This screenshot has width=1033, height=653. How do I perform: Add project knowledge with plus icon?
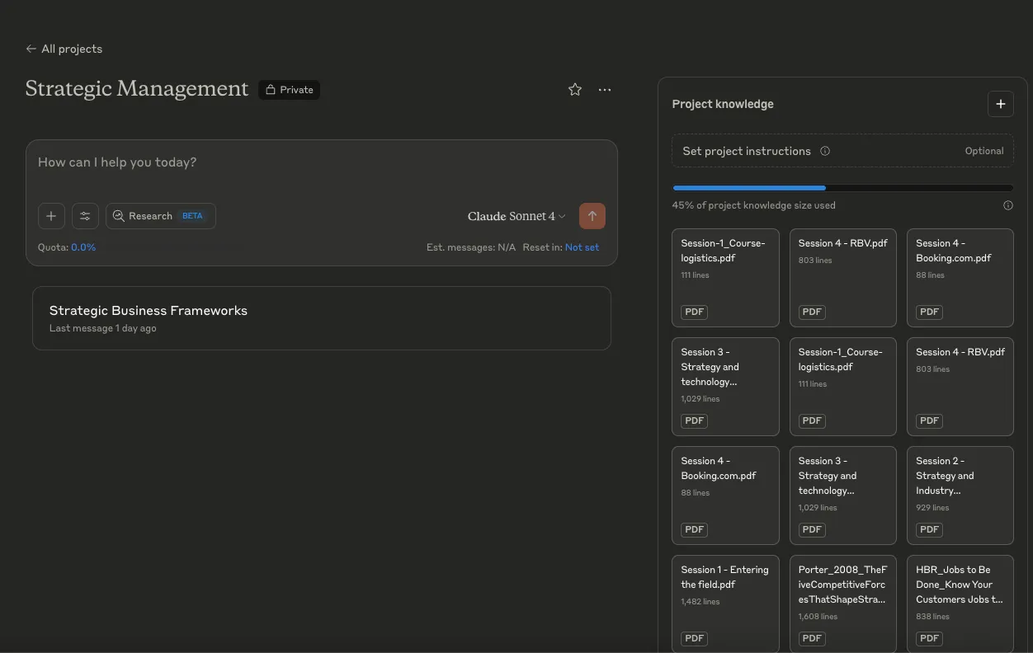pos(1001,104)
